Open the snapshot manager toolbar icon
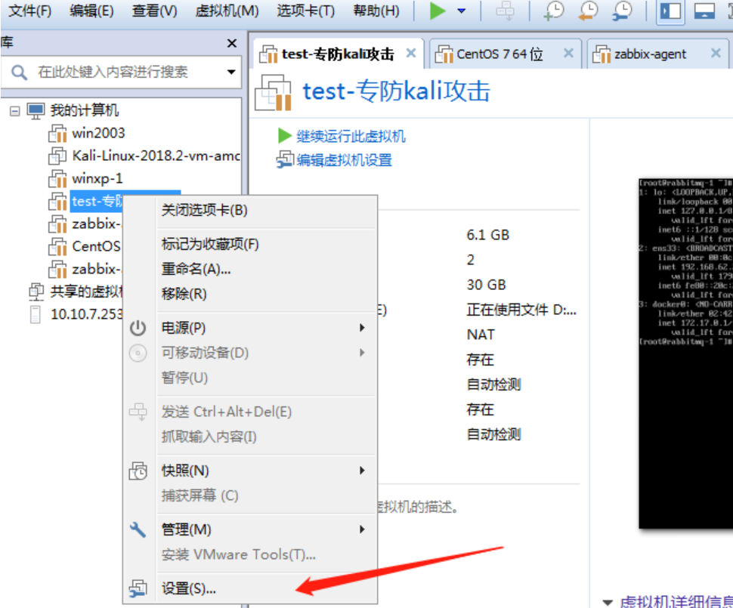 click(x=622, y=11)
